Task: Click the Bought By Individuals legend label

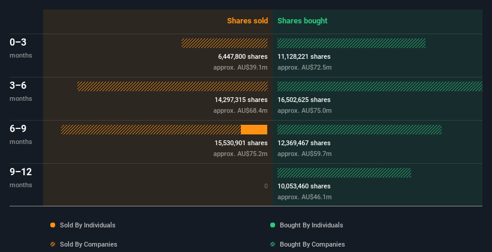Action: pos(311,225)
